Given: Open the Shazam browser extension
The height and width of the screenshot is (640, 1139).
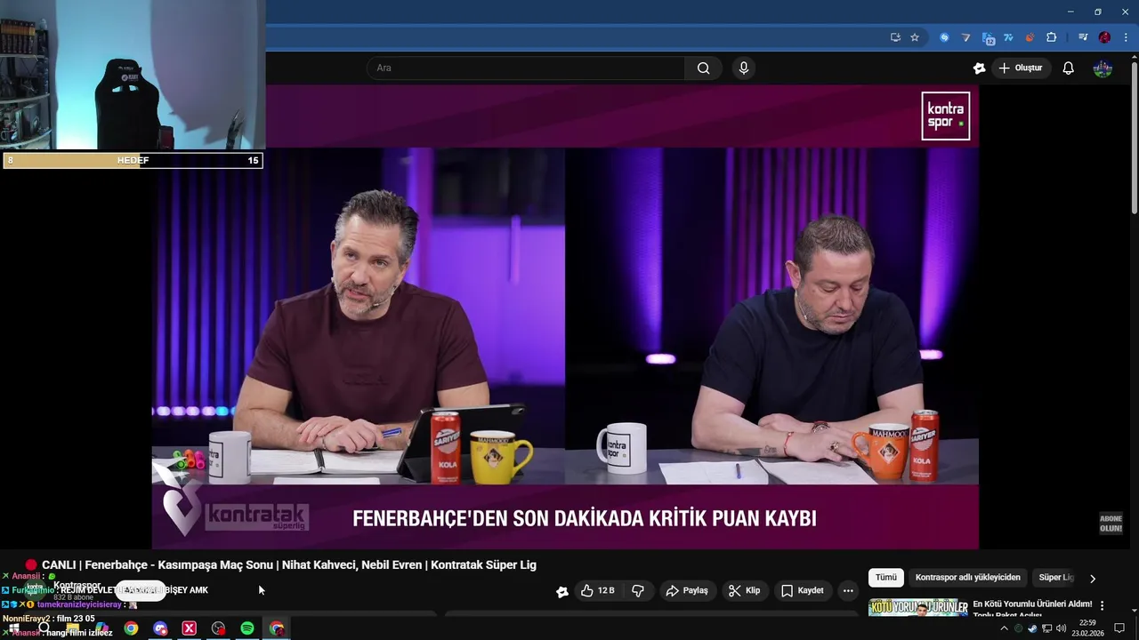Looking at the screenshot, I should (x=944, y=37).
